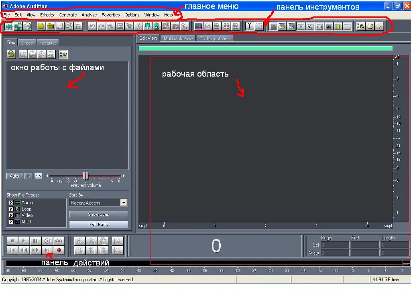Image resolution: width=411 pixels, height=308 pixels.
Task: Click Zoom In Vertically button
Action: pos(117,241)
